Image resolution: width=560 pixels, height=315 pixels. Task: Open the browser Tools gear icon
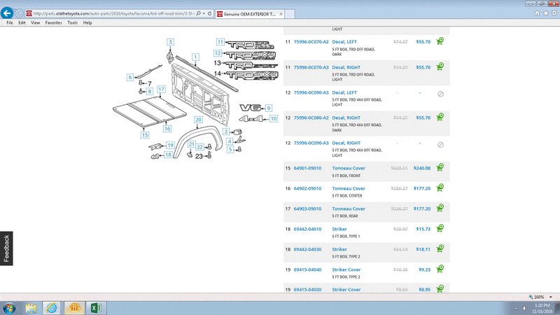click(x=554, y=13)
